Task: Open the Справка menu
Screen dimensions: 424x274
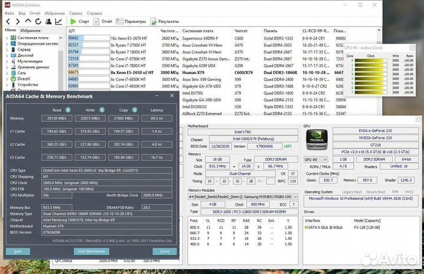Action: pos(94,13)
